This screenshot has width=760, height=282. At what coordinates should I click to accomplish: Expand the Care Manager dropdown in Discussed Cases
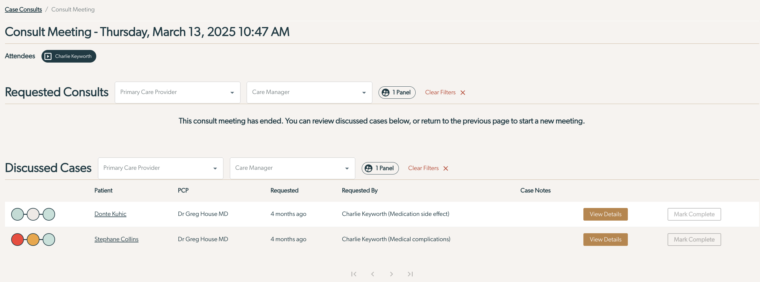tap(292, 168)
